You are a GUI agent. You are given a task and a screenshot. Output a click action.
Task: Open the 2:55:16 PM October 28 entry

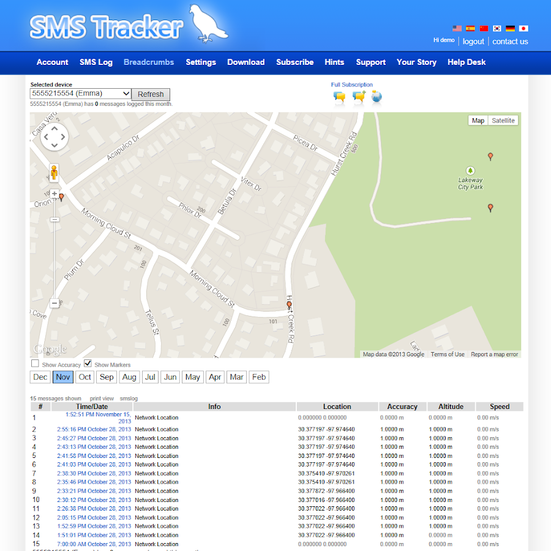[x=94, y=429]
